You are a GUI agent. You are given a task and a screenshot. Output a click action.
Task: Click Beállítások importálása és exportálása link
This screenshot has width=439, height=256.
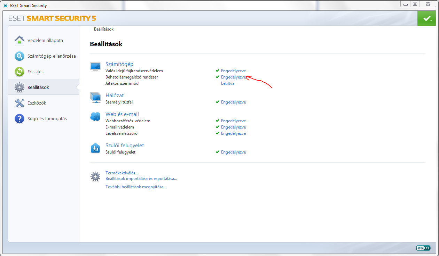pyautogui.click(x=141, y=179)
